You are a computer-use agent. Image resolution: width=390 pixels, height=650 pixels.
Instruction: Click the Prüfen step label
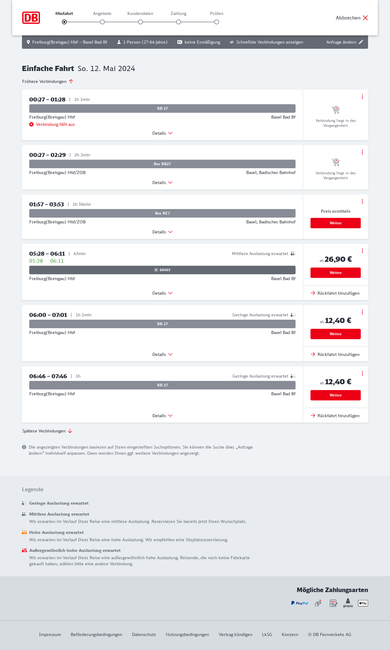tap(217, 13)
